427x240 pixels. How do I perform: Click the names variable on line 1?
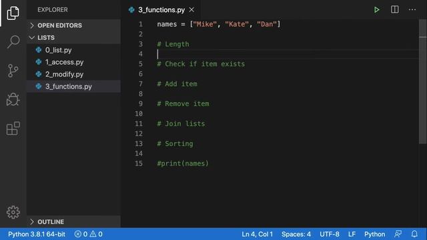[167, 24]
